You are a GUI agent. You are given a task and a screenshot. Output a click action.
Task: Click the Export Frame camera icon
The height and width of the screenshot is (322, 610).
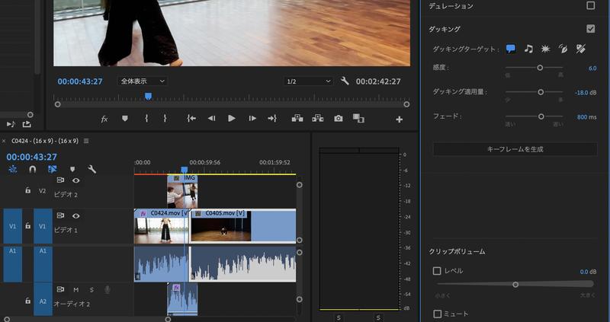(338, 119)
